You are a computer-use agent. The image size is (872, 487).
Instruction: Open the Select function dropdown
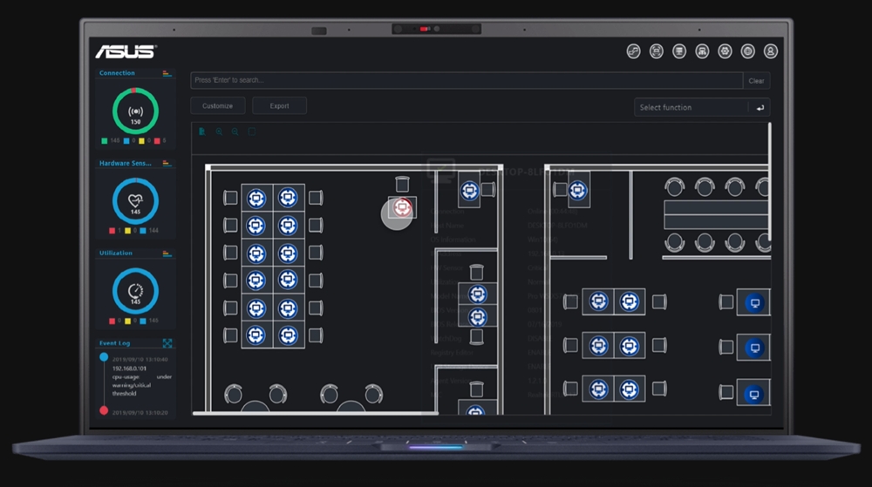[691, 107]
